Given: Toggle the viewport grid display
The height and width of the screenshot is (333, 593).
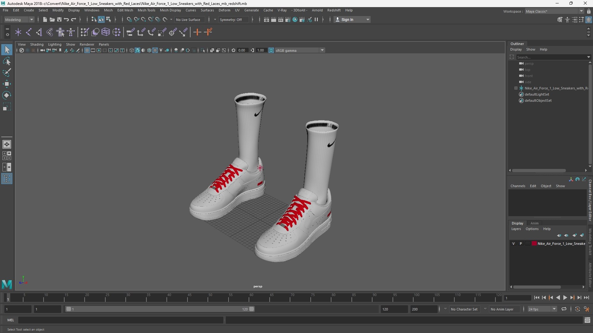Looking at the screenshot, I should tap(87, 50).
